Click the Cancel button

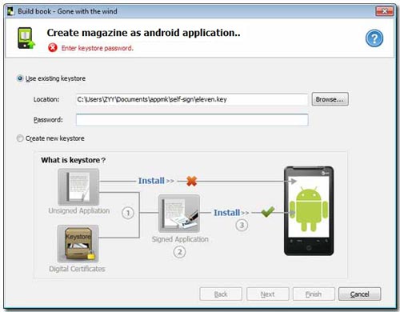[360, 294]
